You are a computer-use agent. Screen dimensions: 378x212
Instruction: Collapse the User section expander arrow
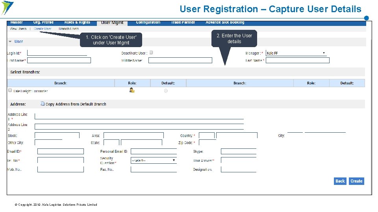[10, 42]
